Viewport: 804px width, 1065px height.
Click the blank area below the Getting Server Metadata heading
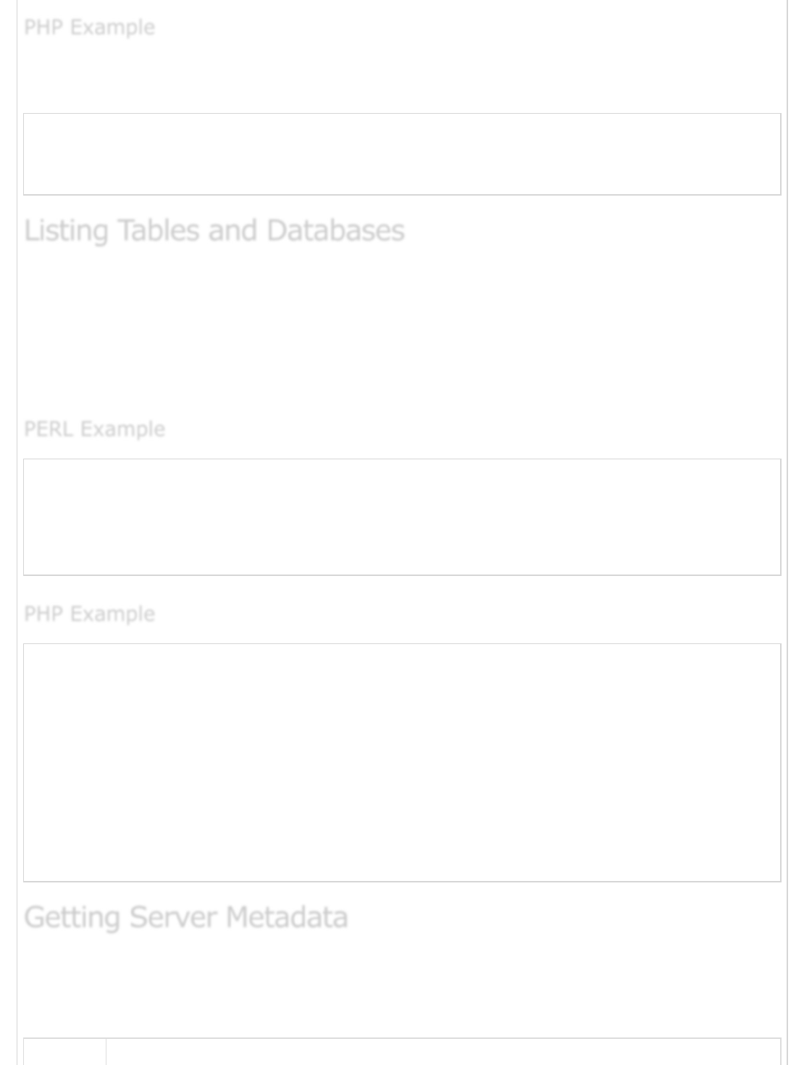(x=402, y=985)
